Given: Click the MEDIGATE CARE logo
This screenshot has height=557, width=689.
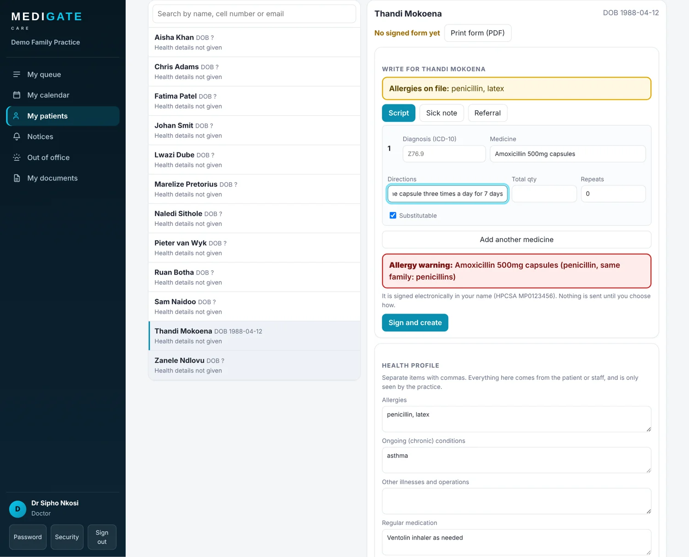Looking at the screenshot, I should click(46, 21).
